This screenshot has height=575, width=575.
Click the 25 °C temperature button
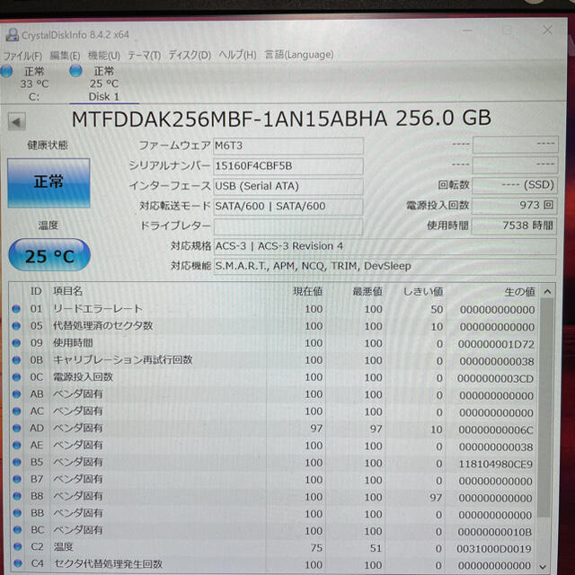pos(49,255)
